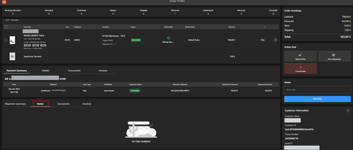The image size is (353, 150).
Task: Click the DECOLL.105RETE TULLE item name
Action: 34,36
